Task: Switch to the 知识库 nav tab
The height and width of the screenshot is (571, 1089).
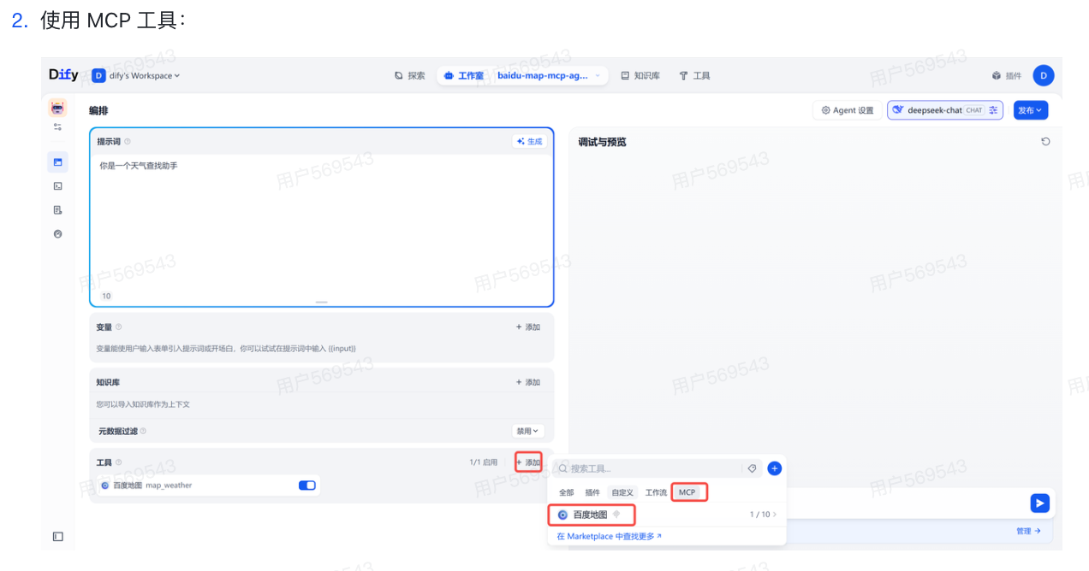Action: tap(640, 75)
